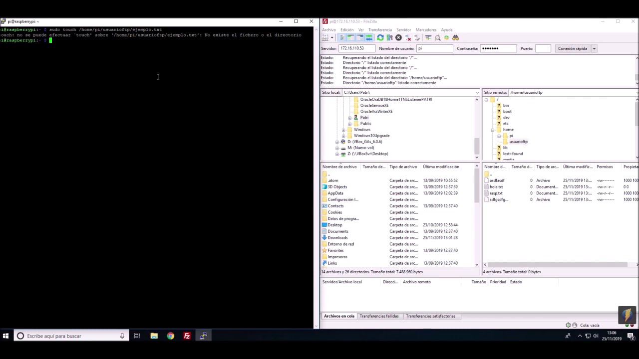Click the reconnect to last server icon

click(x=417, y=37)
